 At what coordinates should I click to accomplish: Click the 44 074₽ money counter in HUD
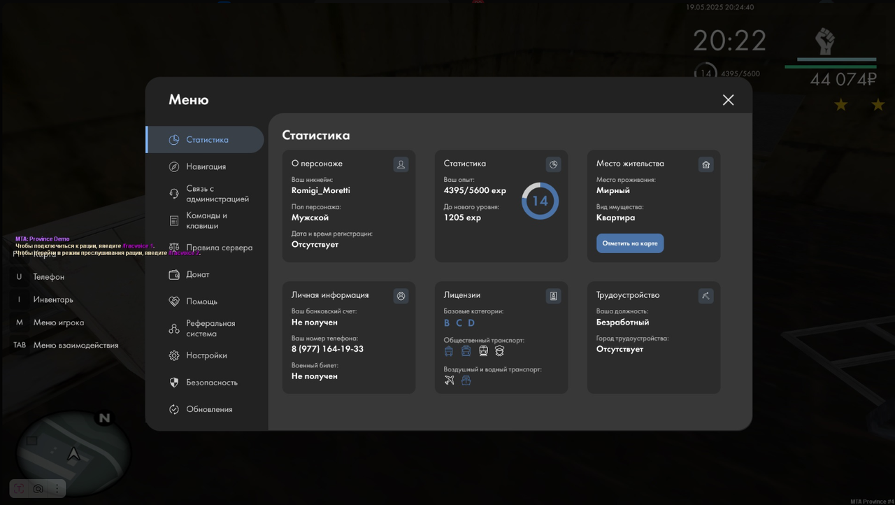(843, 80)
